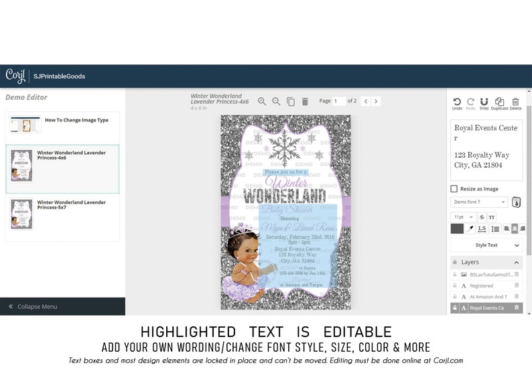
Task: Zoom in on the canvas
Action: [x=261, y=101]
